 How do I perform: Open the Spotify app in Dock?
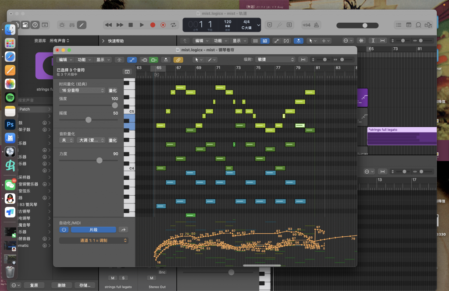tap(10, 97)
